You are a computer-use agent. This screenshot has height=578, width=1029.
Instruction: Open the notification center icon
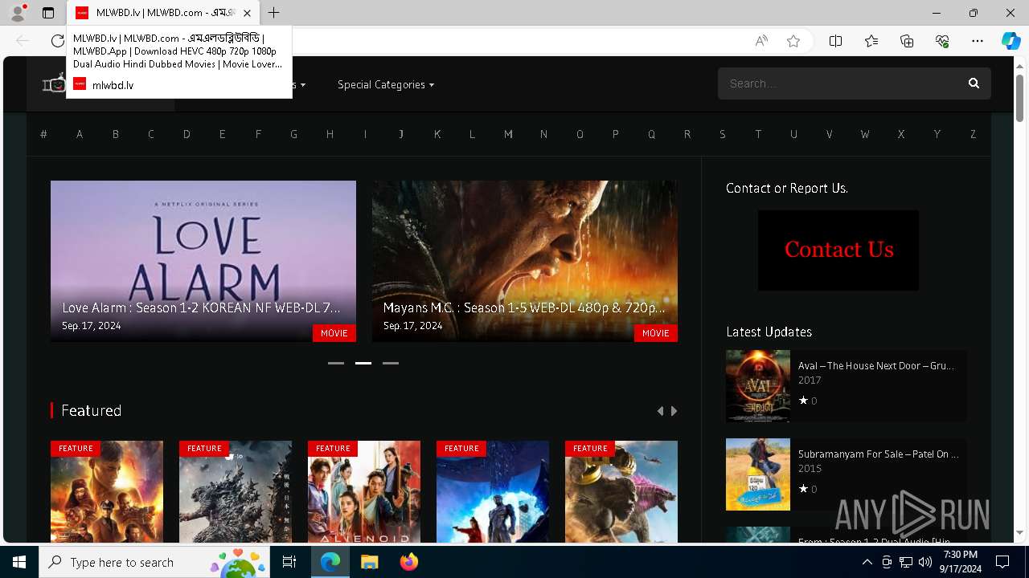click(x=1002, y=562)
